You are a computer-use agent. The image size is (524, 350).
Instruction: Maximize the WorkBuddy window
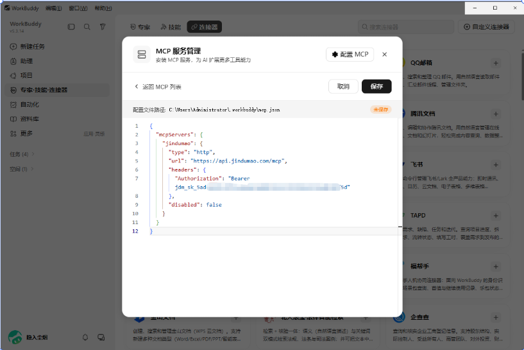click(495, 8)
